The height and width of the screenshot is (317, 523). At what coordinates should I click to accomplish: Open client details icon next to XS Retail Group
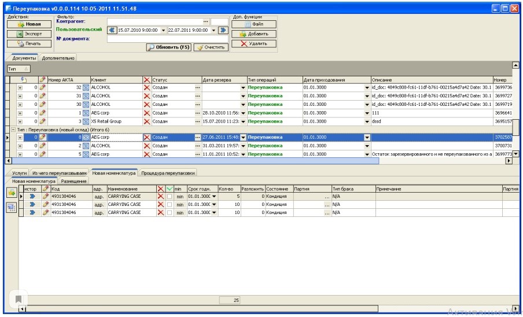coord(86,121)
